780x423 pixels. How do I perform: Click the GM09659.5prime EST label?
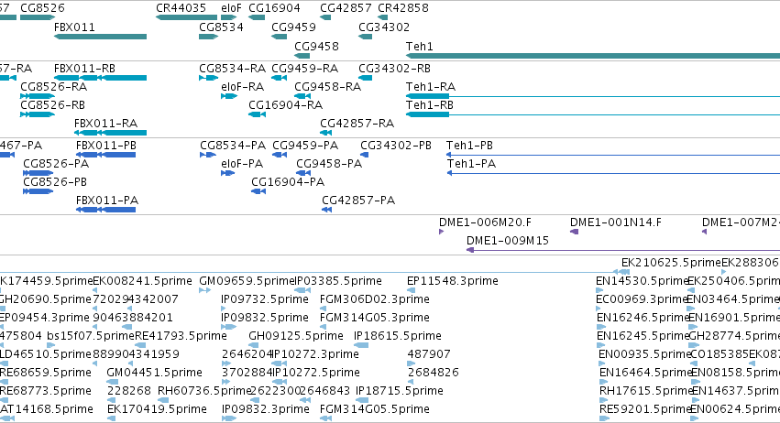click(x=247, y=281)
